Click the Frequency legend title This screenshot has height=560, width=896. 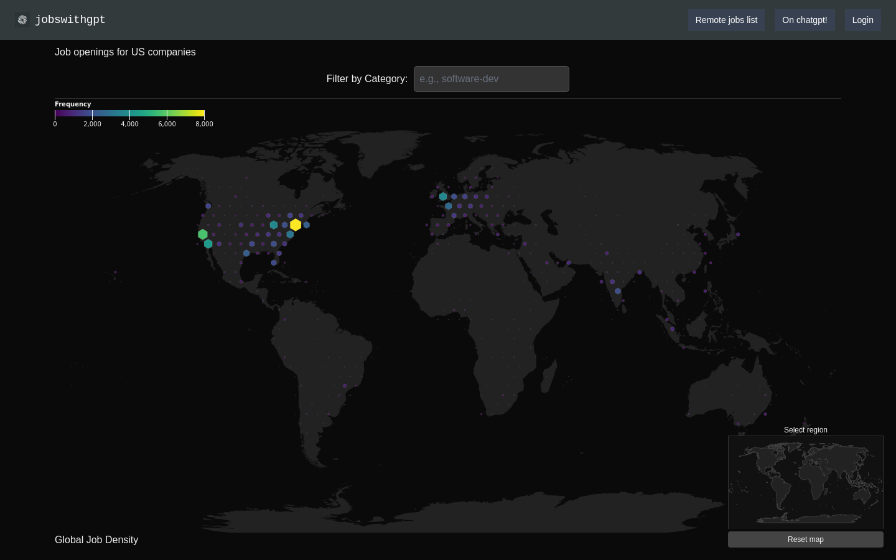pyautogui.click(x=73, y=104)
